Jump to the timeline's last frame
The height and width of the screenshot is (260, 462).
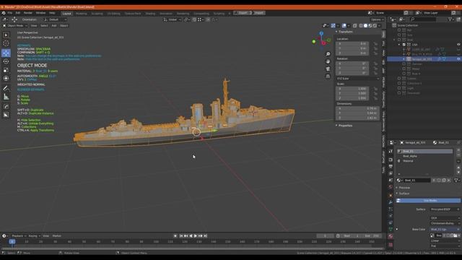(205, 236)
